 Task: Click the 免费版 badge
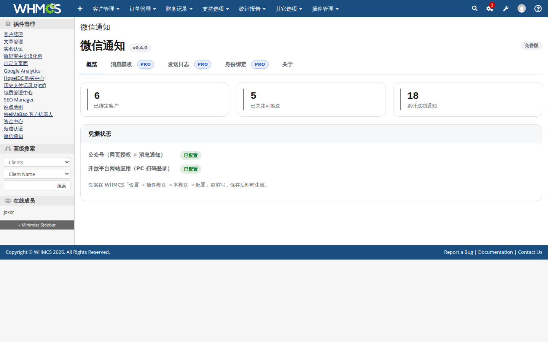(x=532, y=46)
